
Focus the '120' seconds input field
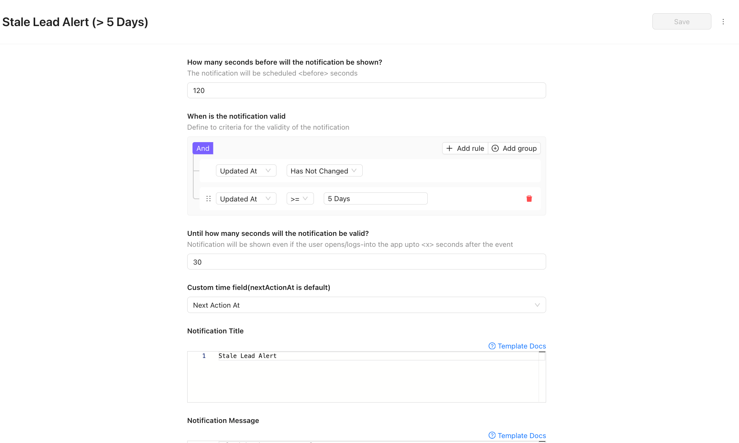366,90
